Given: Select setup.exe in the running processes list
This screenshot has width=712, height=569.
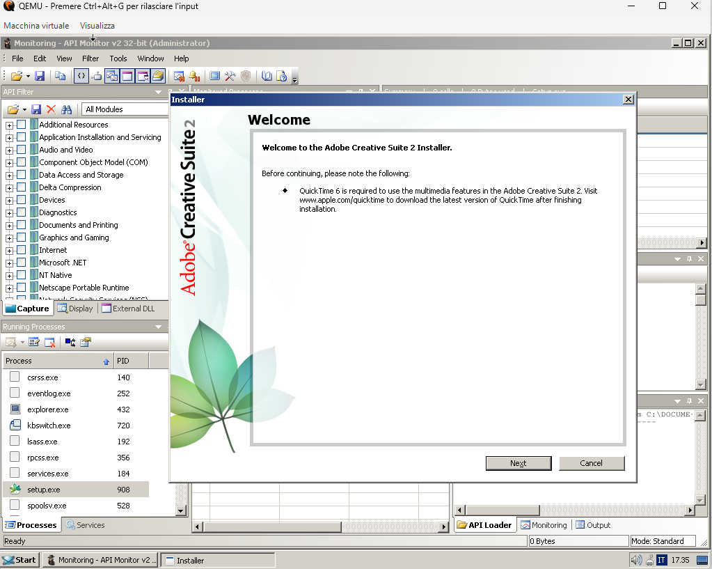Looking at the screenshot, I should pyautogui.click(x=44, y=490).
